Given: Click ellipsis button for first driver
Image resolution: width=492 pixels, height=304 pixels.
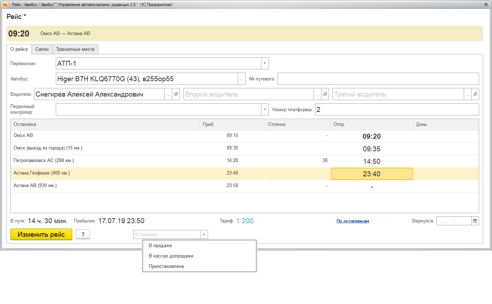Looking at the screenshot, I should pyautogui.click(x=168, y=94).
